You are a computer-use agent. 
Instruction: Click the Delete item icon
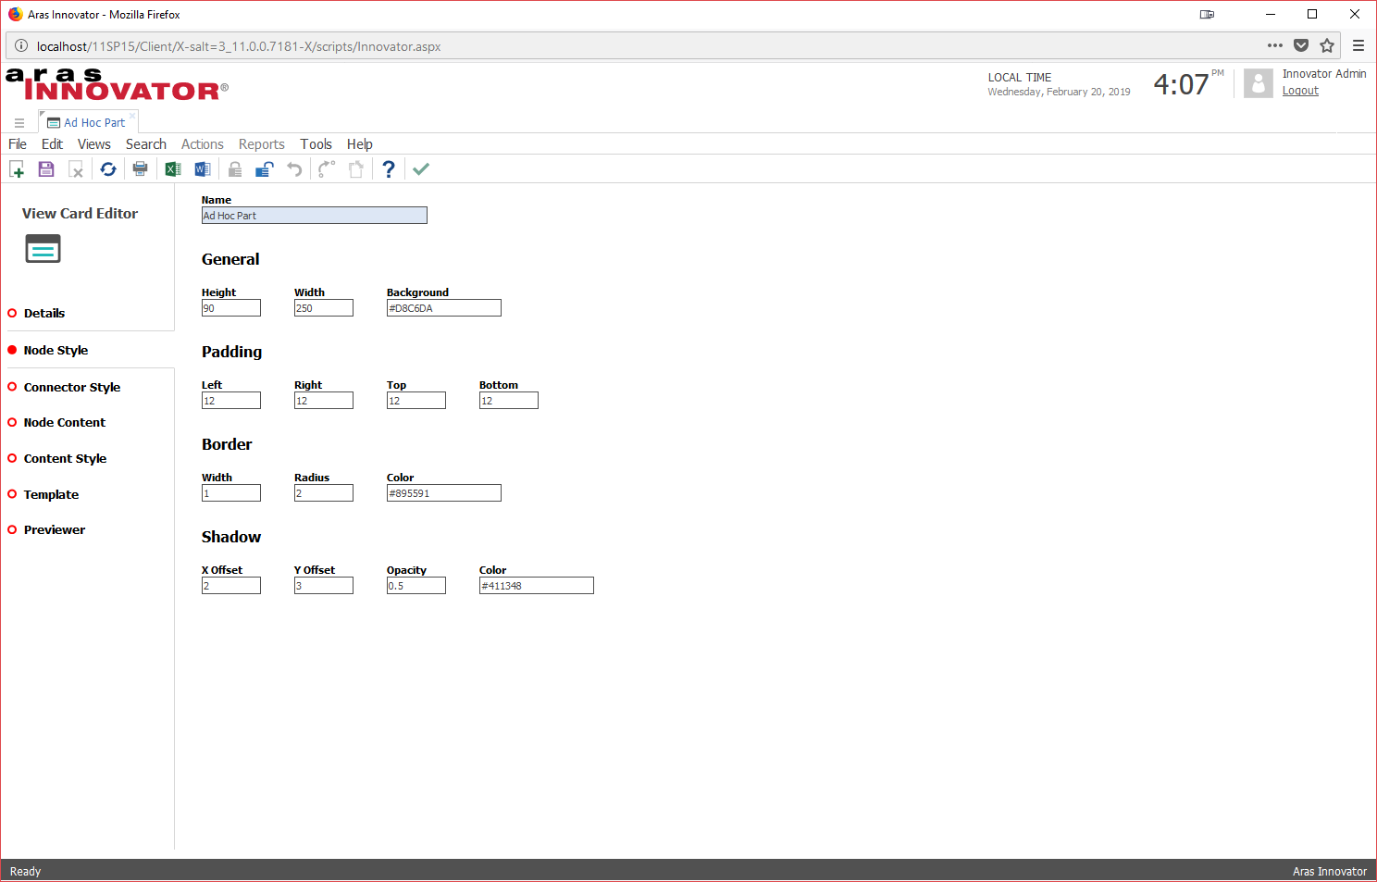tap(76, 169)
